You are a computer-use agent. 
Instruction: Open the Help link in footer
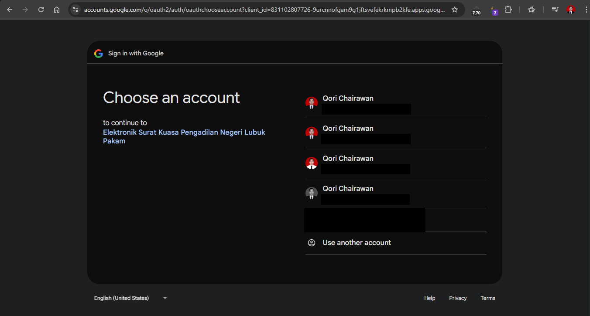click(429, 298)
